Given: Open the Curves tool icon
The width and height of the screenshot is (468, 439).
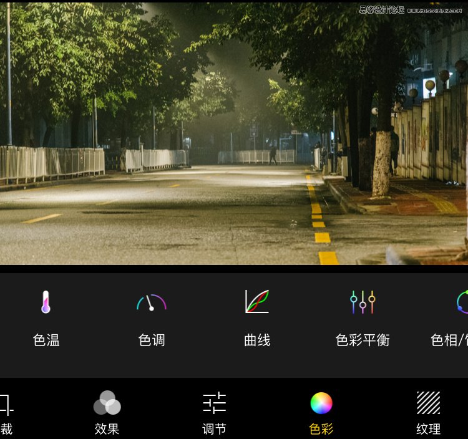Looking at the screenshot, I should click(x=256, y=302).
